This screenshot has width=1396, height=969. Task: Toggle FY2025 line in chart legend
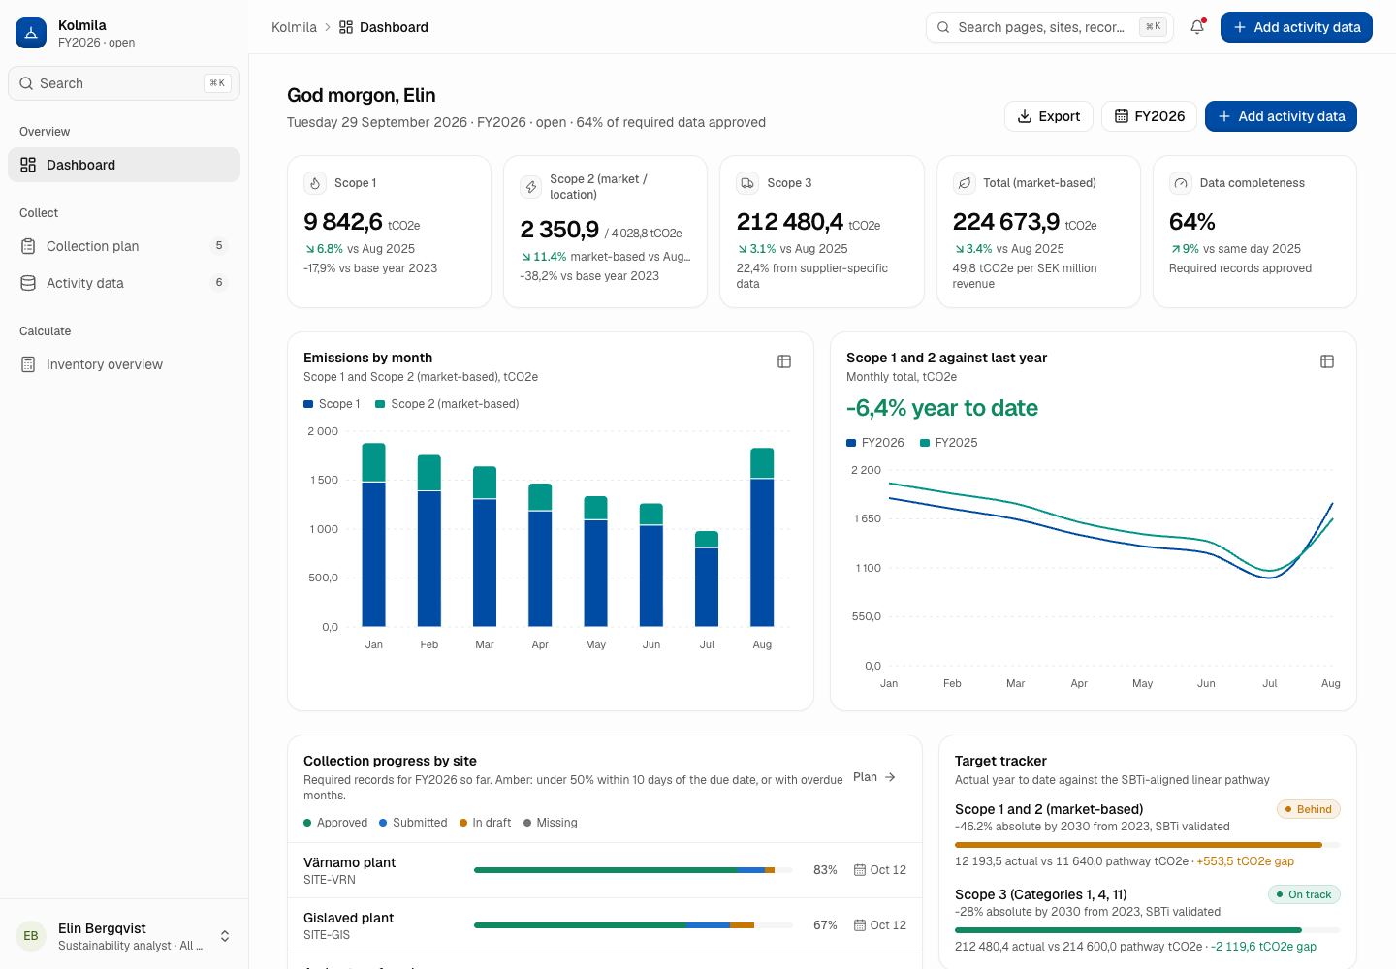click(949, 443)
